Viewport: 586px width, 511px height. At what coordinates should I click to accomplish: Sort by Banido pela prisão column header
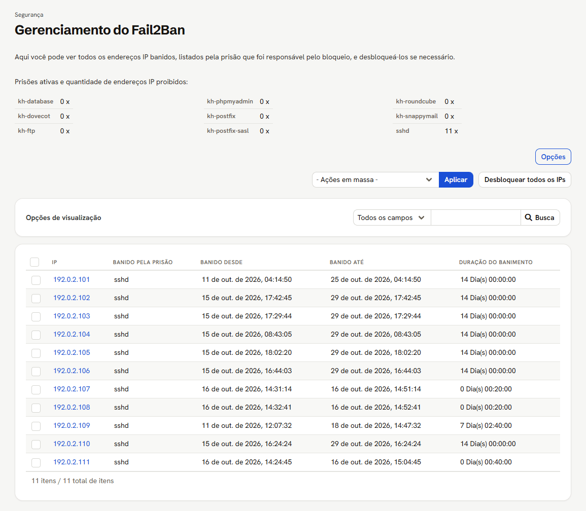click(x=143, y=262)
